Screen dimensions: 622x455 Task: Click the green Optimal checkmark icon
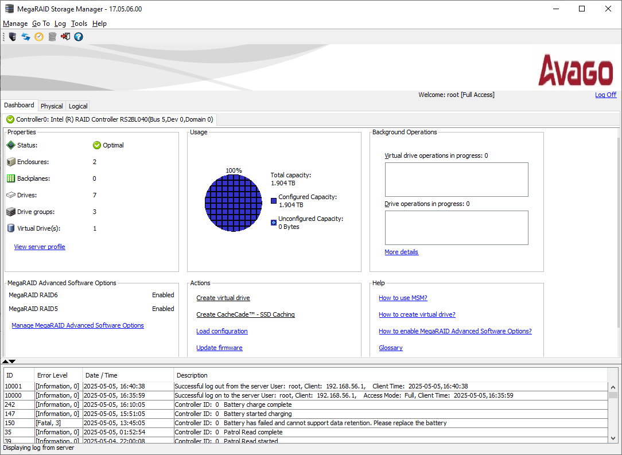coord(97,145)
